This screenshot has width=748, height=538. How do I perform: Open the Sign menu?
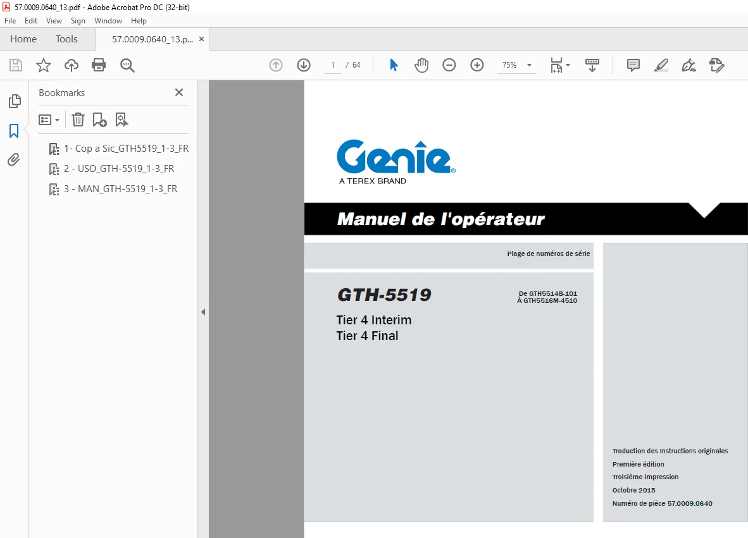point(78,21)
